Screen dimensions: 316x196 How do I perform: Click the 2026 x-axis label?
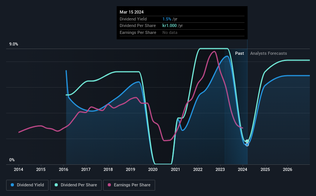click(288, 169)
